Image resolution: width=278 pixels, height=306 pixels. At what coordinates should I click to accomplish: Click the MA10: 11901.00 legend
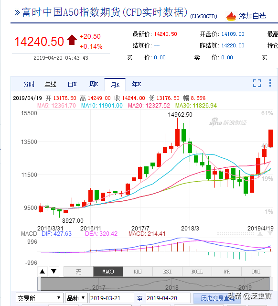point(102,106)
